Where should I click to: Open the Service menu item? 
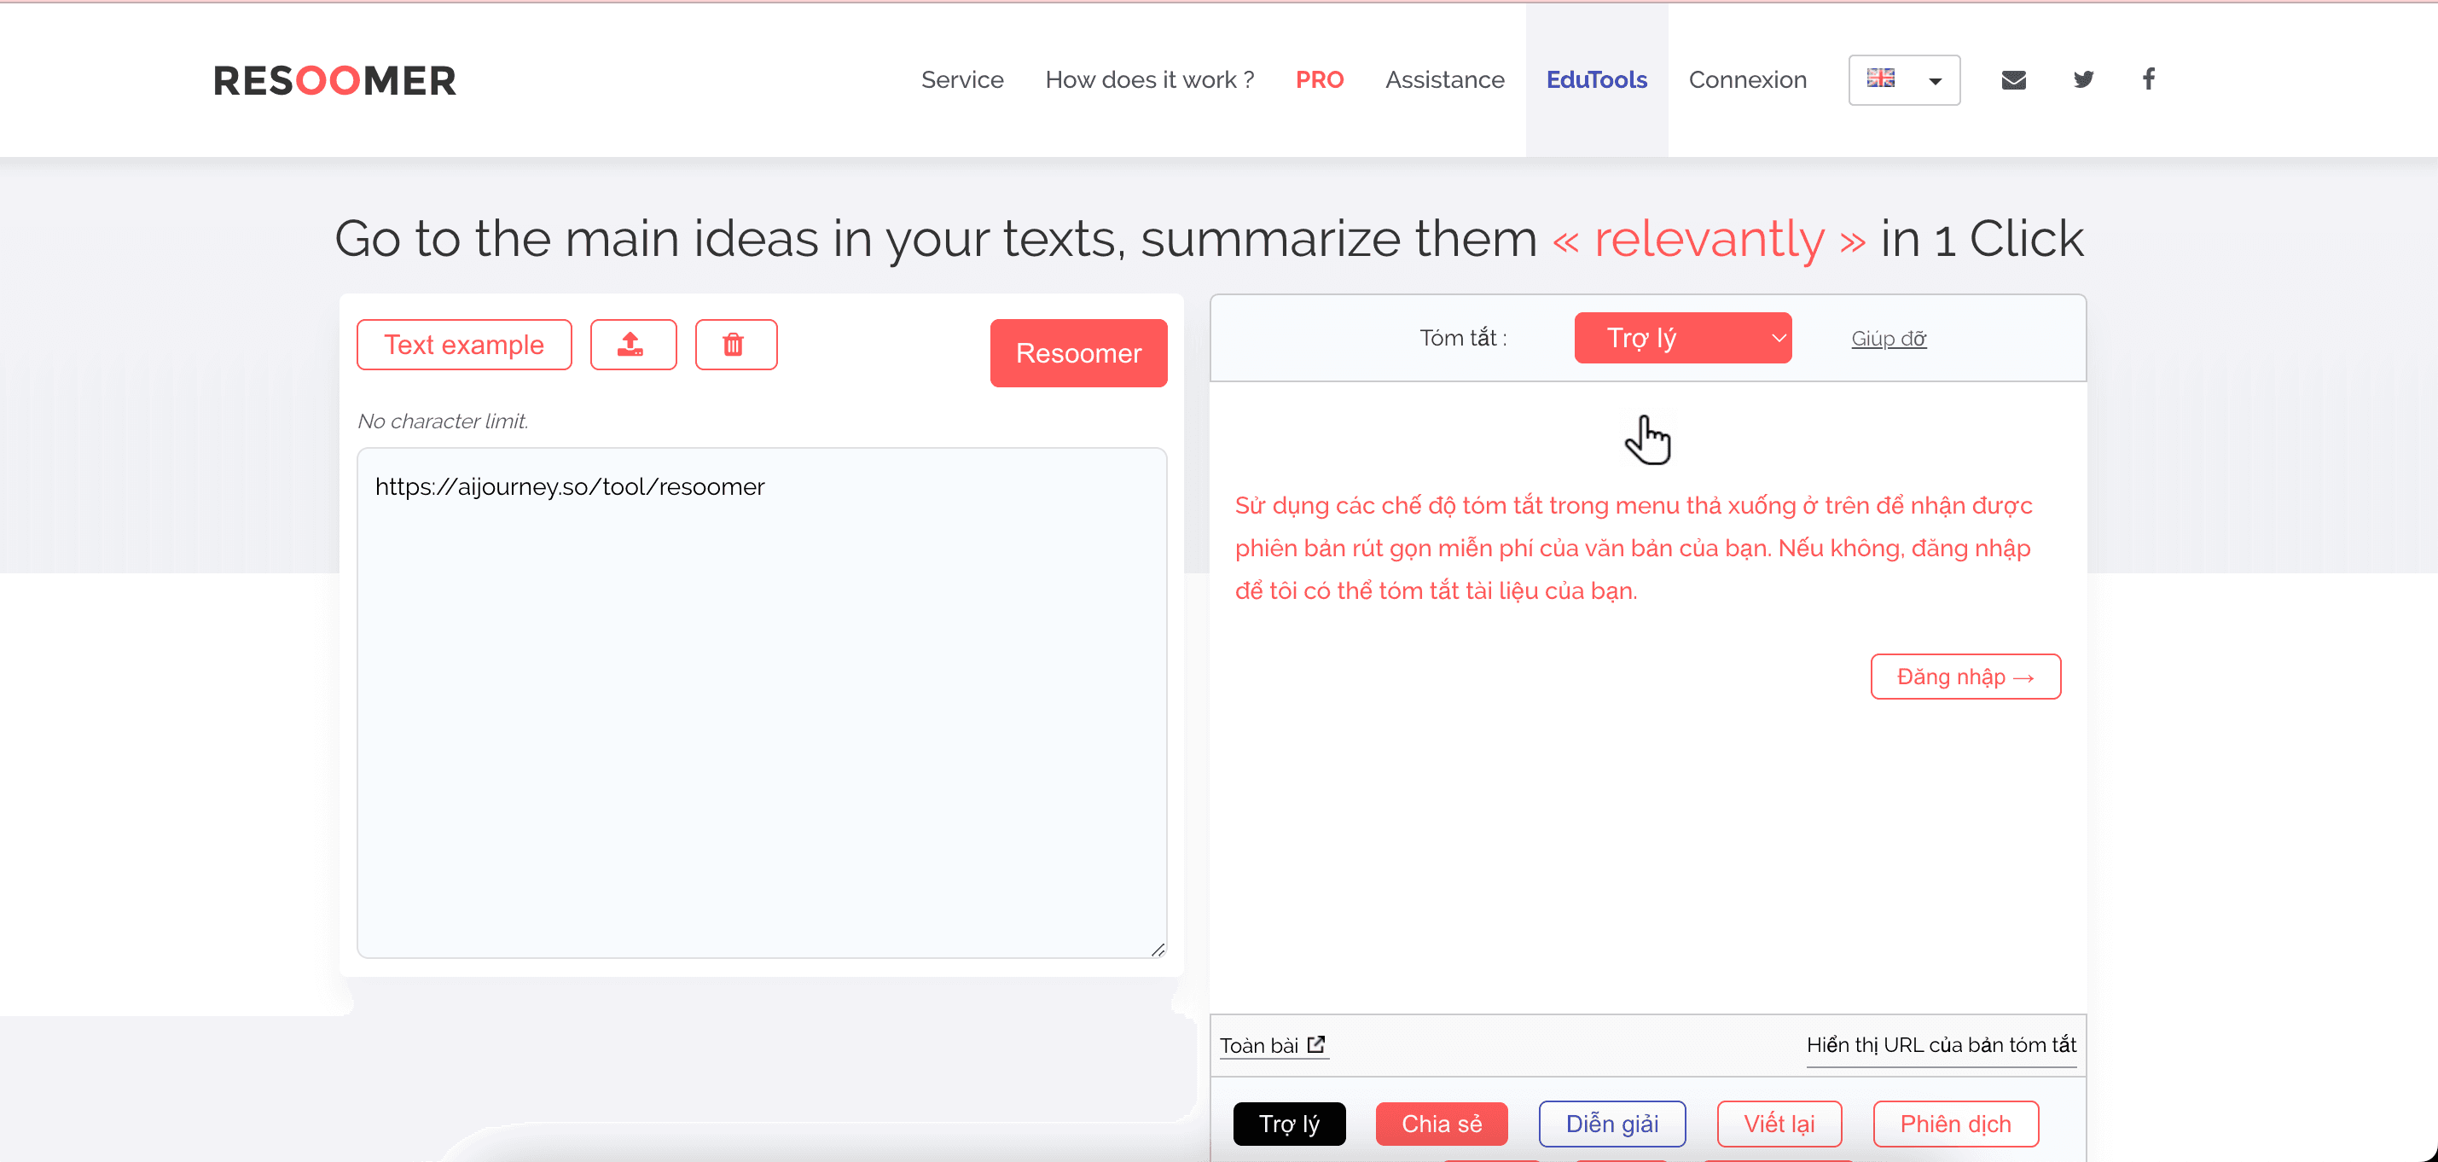961,80
